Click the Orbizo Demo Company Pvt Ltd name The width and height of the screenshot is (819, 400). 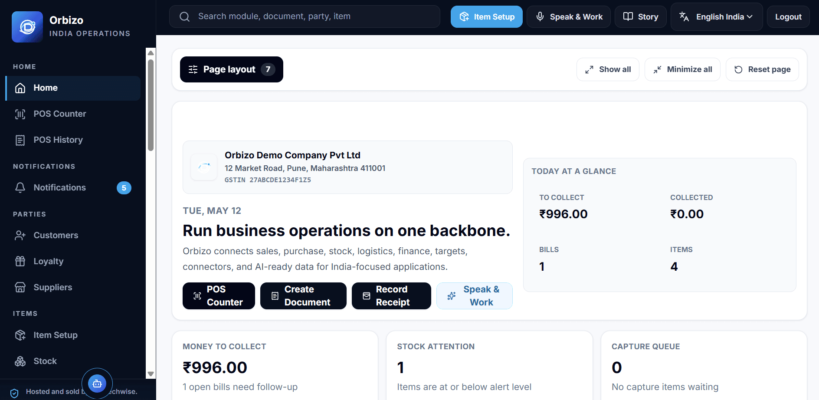292,155
